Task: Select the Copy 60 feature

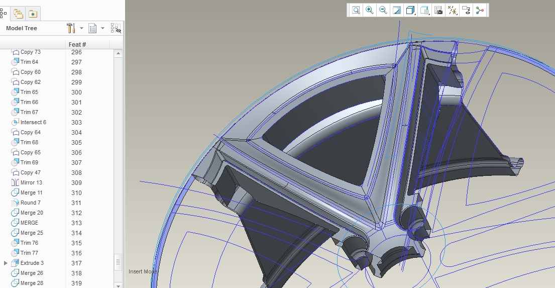Action: (x=31, y=72)
